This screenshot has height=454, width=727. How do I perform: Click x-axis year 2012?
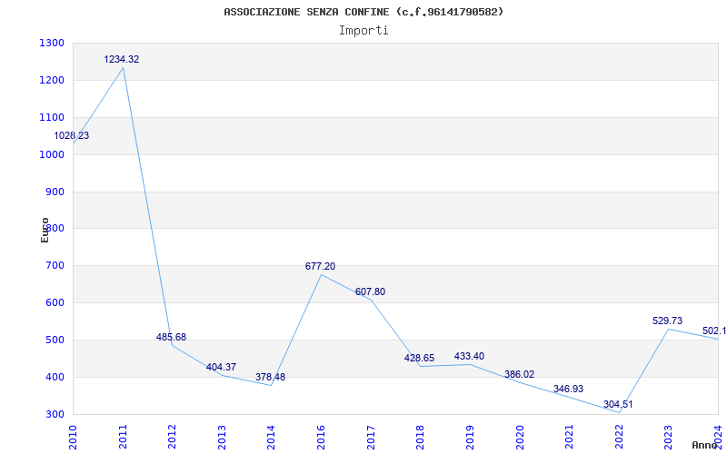172,437
